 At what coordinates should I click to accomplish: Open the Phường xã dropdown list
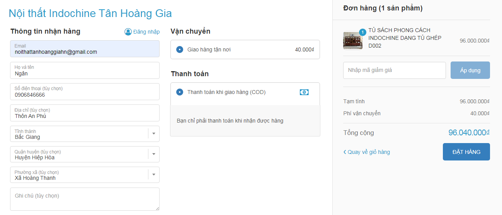[153, 174]
